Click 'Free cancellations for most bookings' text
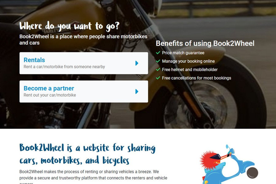The image size is (276, 184). (197, 78)
